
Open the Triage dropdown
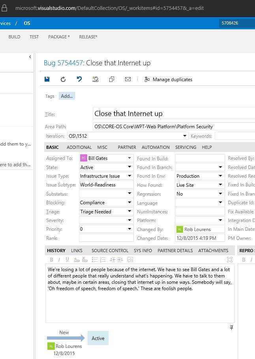tap(129, 211)
